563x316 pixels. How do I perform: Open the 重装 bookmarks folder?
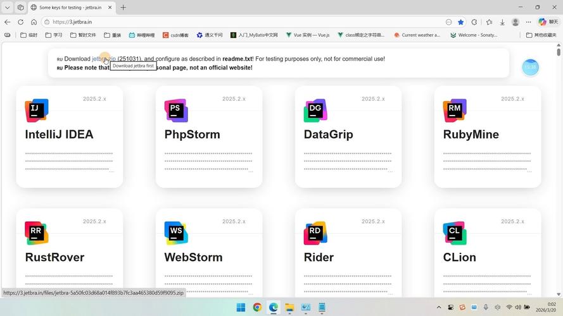(112, 35)
